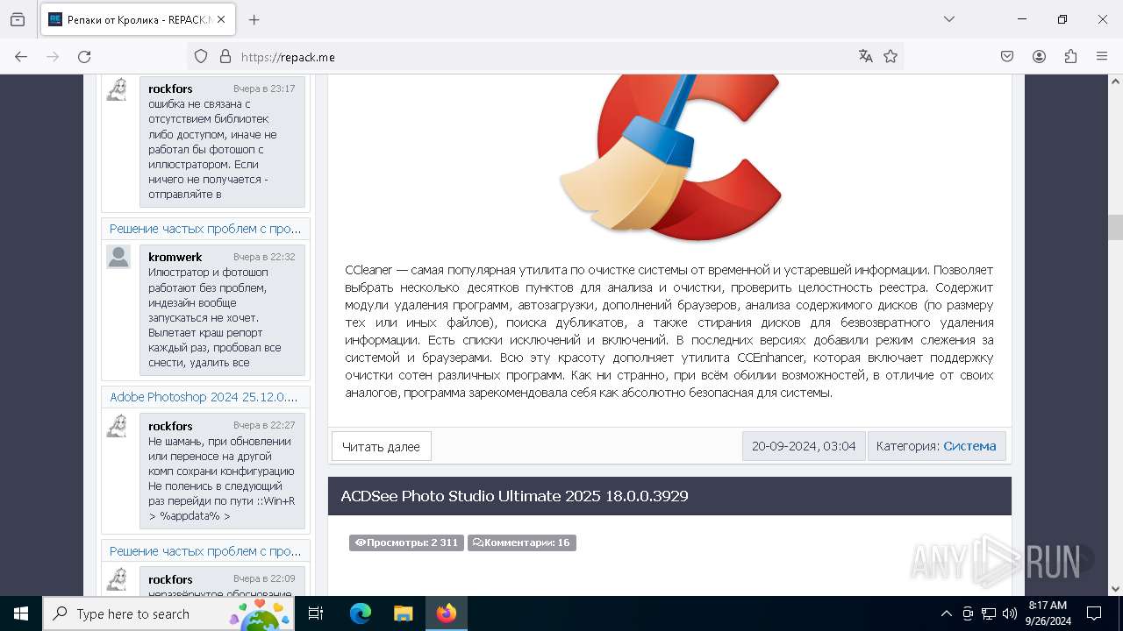Open rockfors name at Вчера в 22:09
The image size is (1123, 631).
[170, 579]
